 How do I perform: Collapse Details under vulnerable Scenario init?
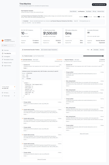(25, 68)
